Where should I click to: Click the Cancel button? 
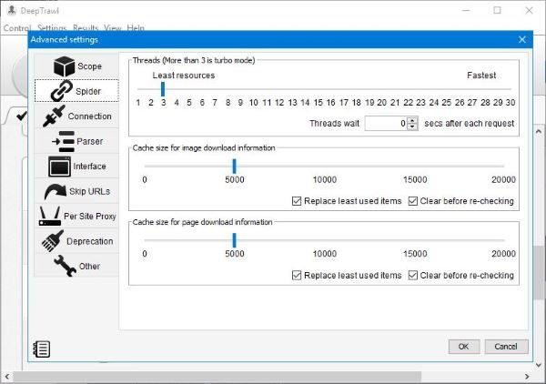506,347
